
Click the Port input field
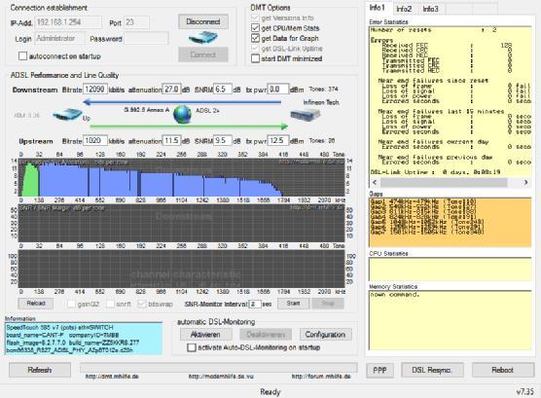click(136, 22)
